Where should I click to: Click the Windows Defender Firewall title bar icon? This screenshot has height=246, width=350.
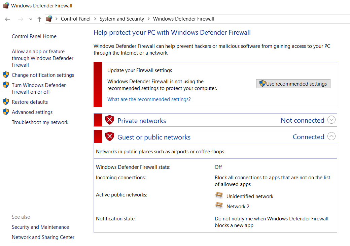[6, 5]
